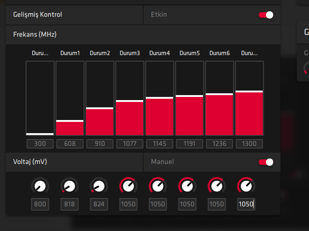Click the voltage knob above 818
This screenshot has height=231, width=309.
[x=69, y=186]
